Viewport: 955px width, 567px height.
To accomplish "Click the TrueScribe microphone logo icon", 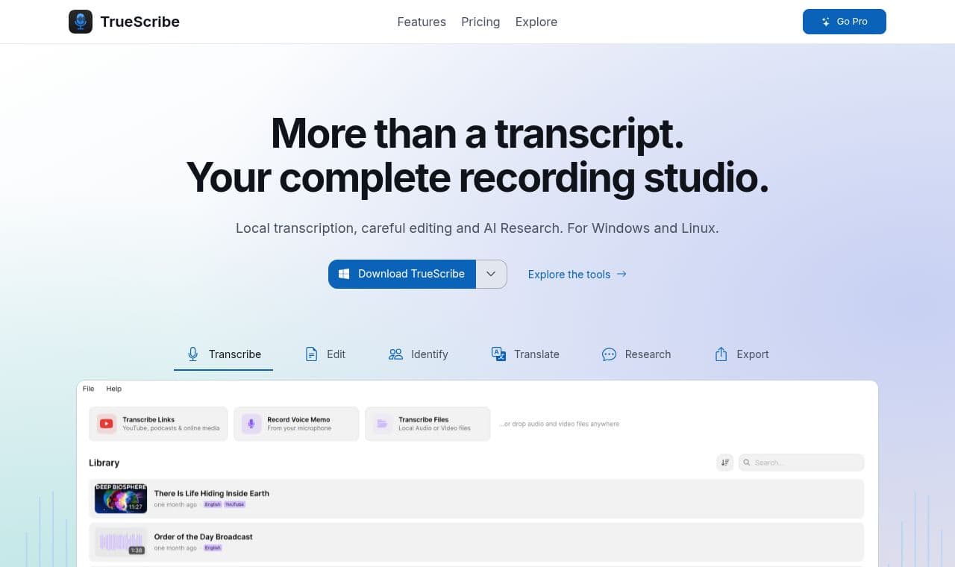I will click(x=81, y=22).
